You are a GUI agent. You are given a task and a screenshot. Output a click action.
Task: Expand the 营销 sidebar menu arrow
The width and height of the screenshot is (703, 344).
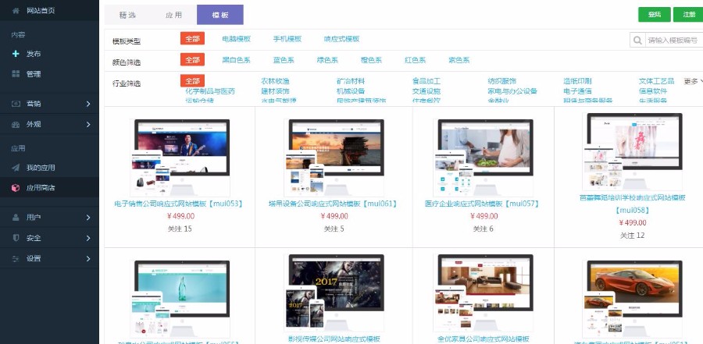[88, 104]
